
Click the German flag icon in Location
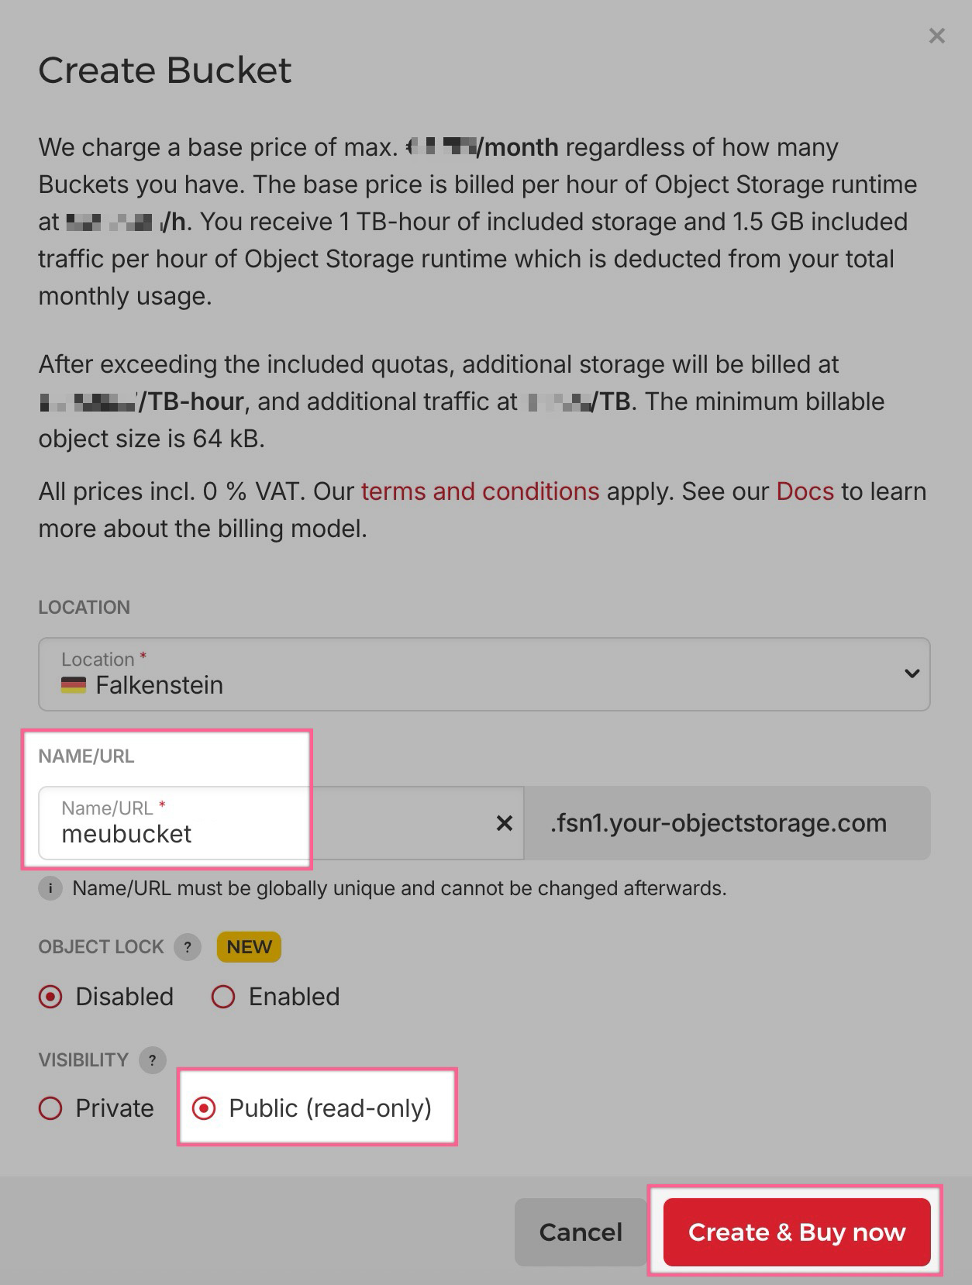click(x=74, y=685)
